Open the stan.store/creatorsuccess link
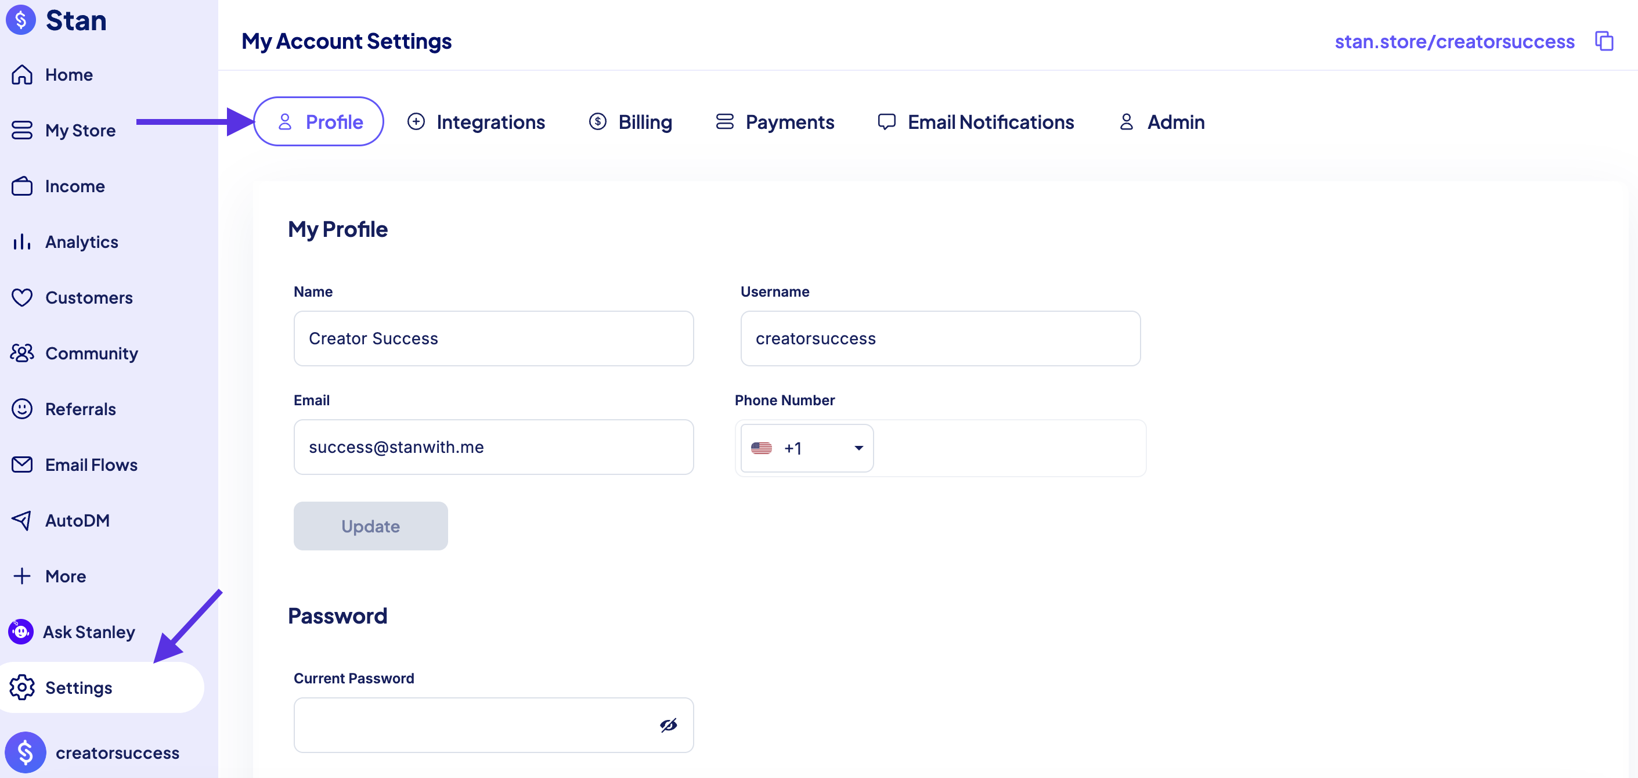 pyautogui.click(x=1454, y=41)
